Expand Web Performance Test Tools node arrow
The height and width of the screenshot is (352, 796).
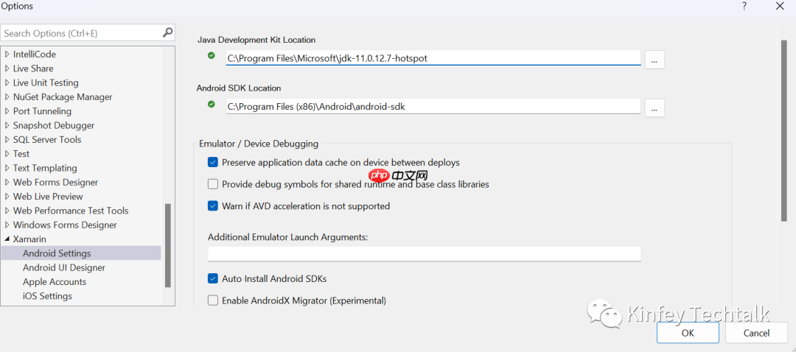pos(7,211)
